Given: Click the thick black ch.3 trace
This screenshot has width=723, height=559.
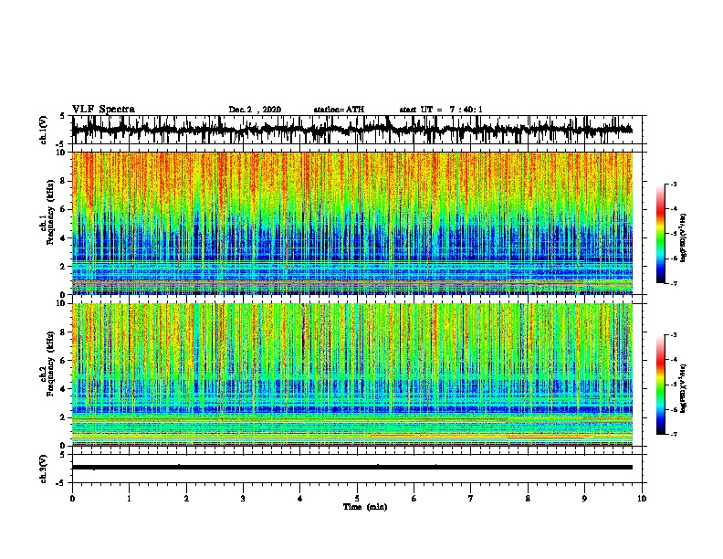Looking at the screenshot, I should [x=352, y=468].
